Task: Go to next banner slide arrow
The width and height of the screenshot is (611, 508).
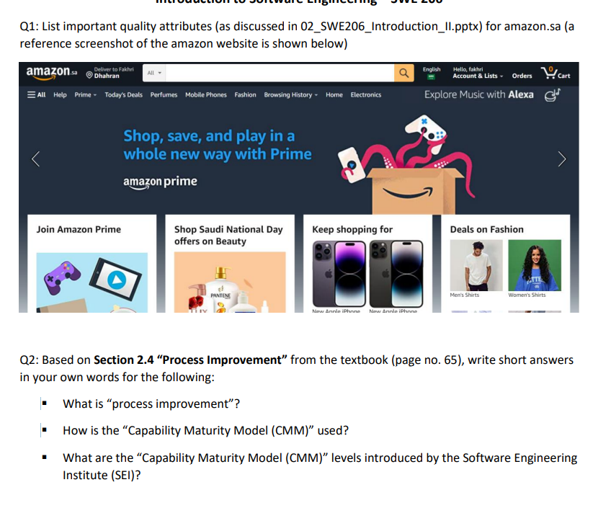Action: (x=562, y=159)
